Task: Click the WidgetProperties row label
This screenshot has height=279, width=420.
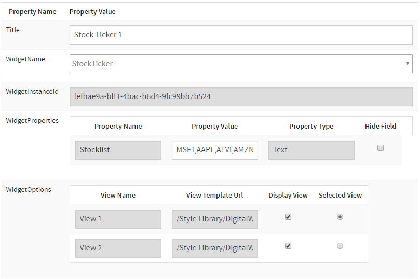Action: coord(32,121)
